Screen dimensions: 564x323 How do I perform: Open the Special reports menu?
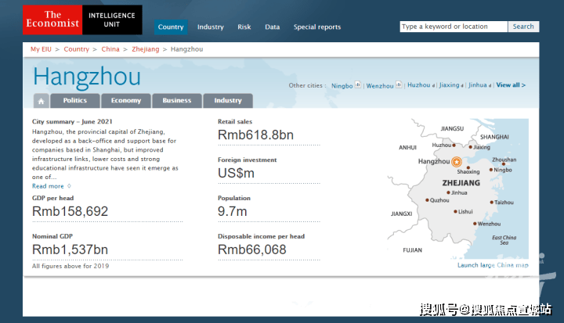[x=317, y=27]
